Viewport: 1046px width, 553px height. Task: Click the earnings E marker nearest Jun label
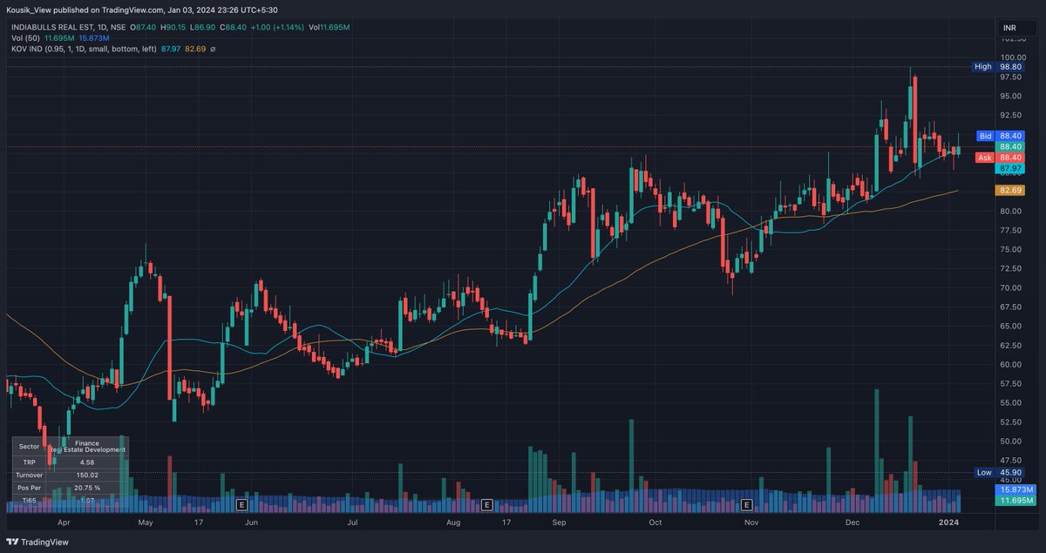pos(242,504)
